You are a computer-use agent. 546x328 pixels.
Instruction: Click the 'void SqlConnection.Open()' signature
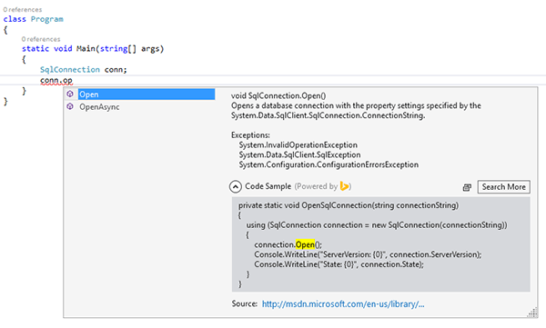278,95
